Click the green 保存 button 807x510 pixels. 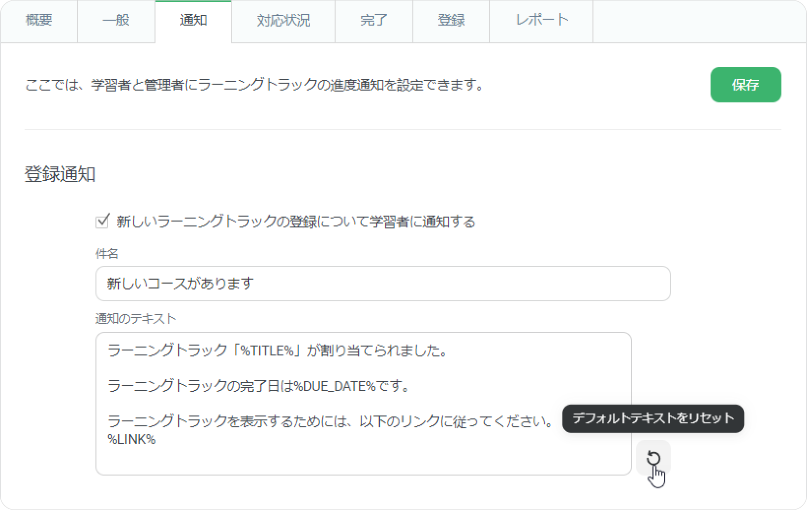tap(745, 85)
